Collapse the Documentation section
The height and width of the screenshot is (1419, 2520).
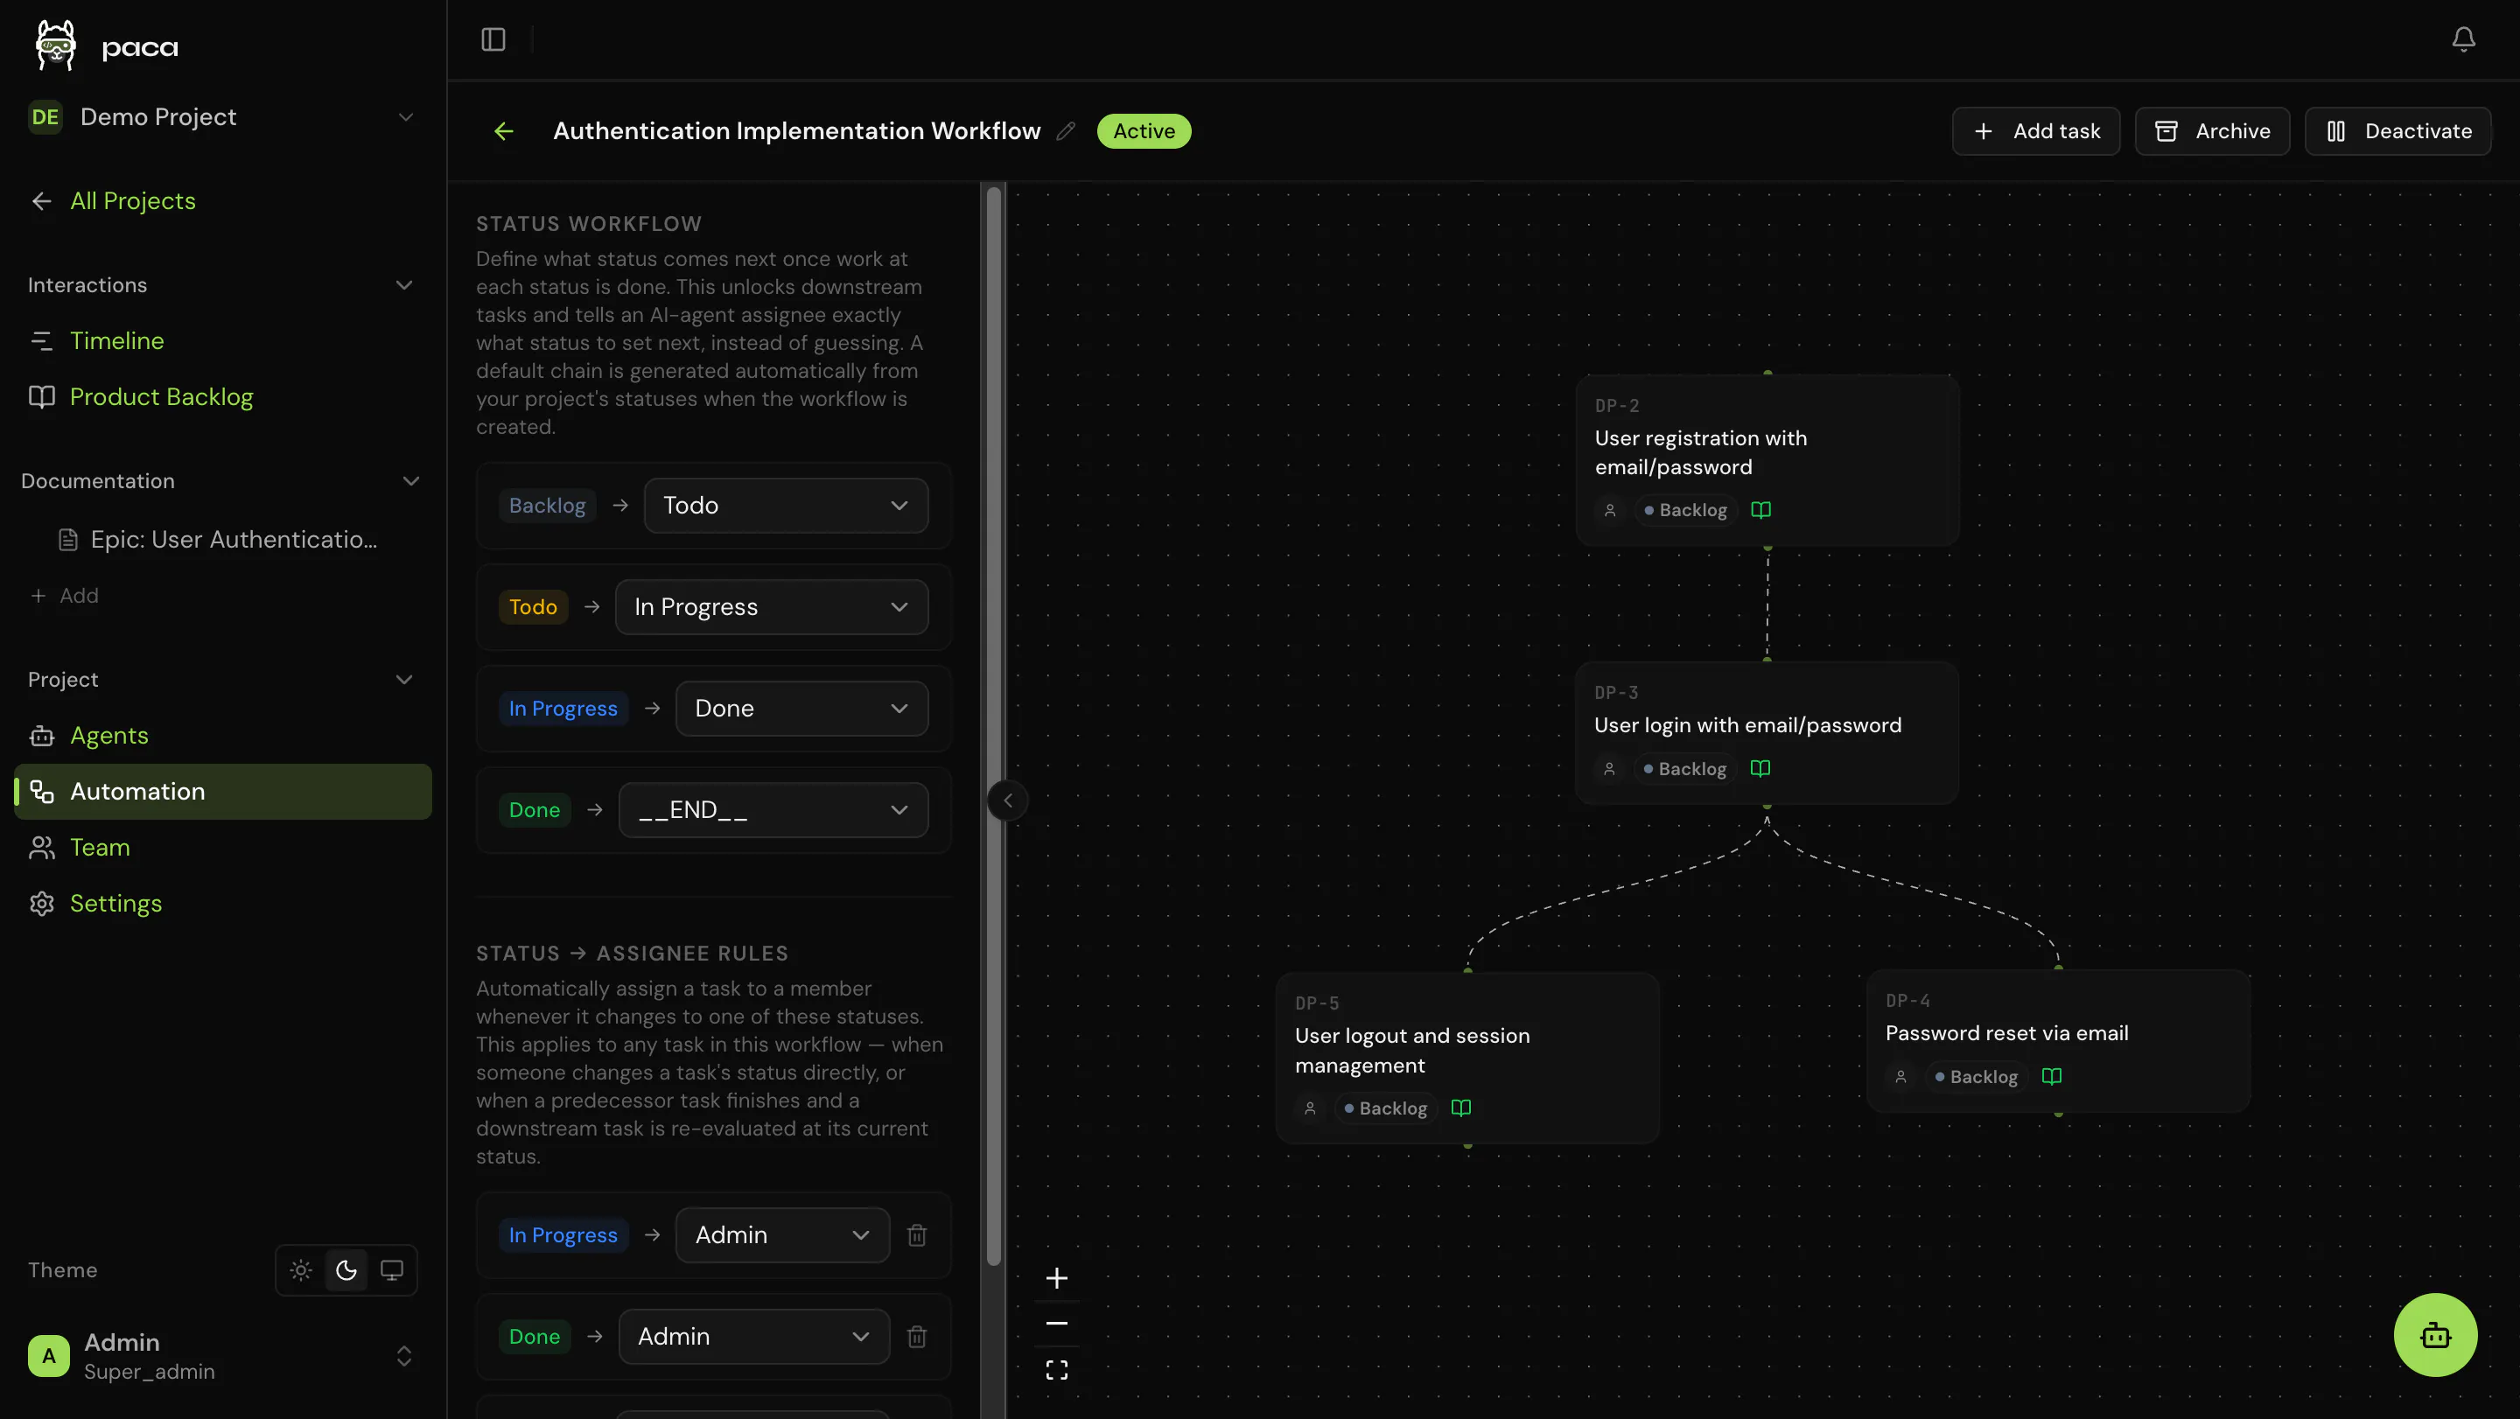[x=411, y=481]
